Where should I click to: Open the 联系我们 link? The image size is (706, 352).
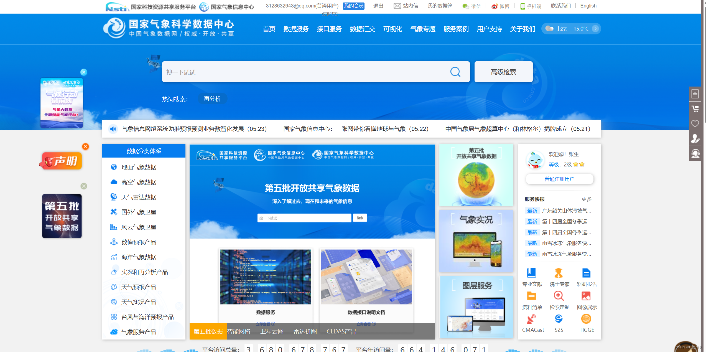560,6
